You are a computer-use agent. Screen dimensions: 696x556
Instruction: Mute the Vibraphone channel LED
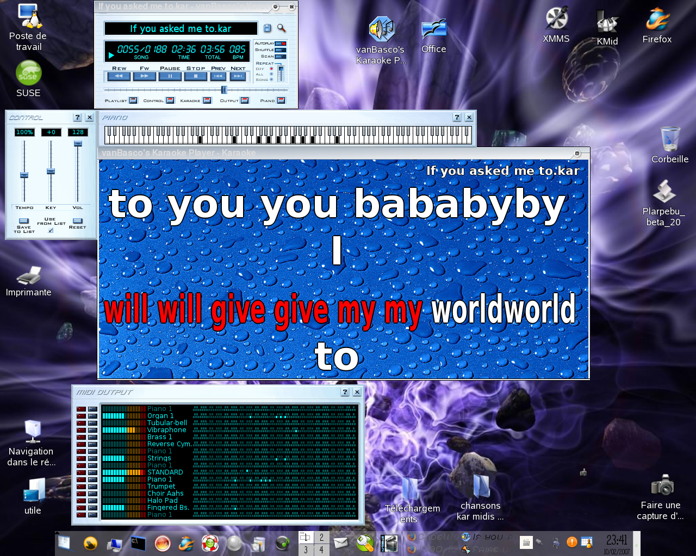coord(82,429)
